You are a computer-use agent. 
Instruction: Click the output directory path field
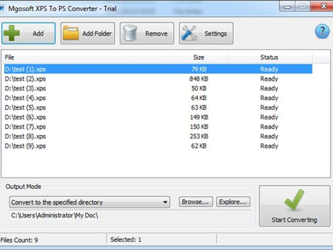pos(130,215)
